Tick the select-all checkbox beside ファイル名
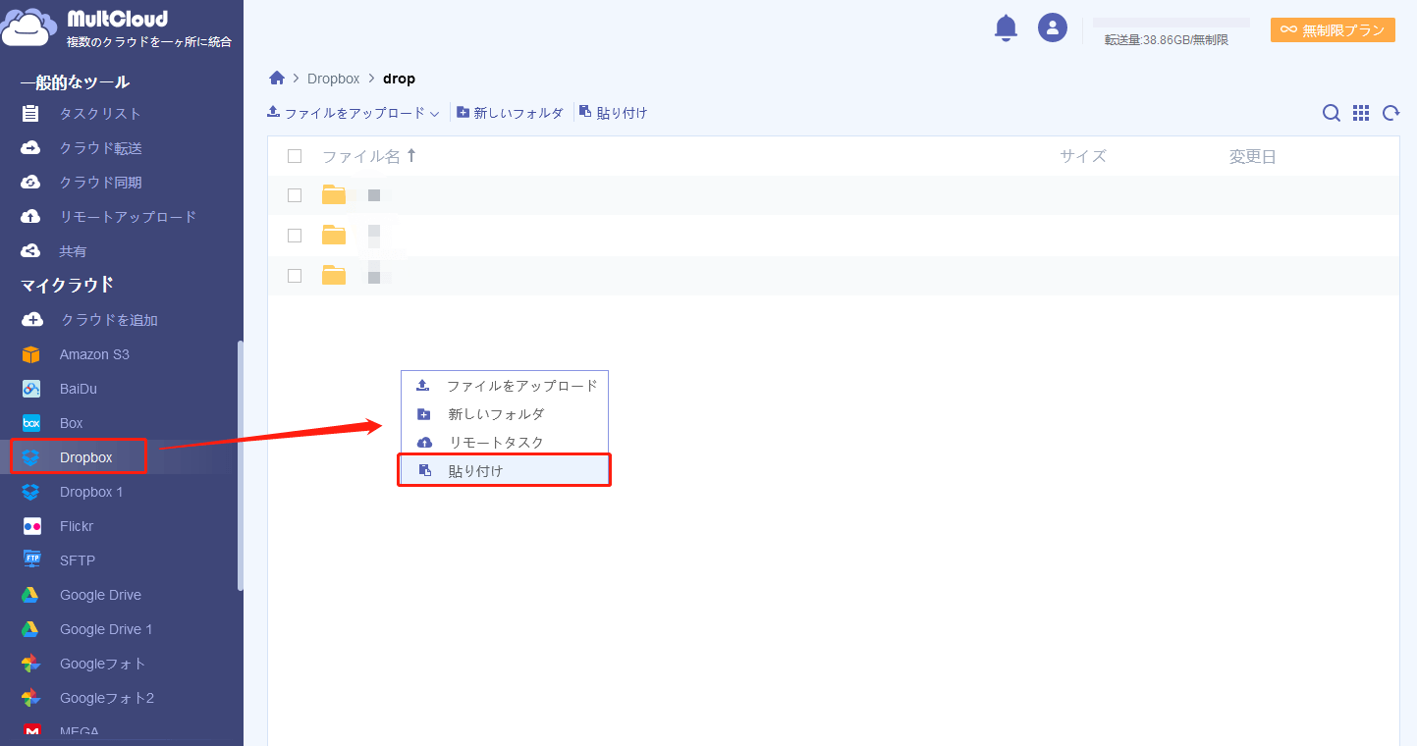 (295, 156)
